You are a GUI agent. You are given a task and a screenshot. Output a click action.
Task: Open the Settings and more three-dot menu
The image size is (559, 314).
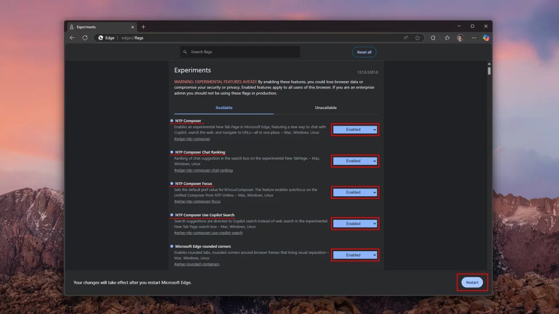(x=474, y=38)
